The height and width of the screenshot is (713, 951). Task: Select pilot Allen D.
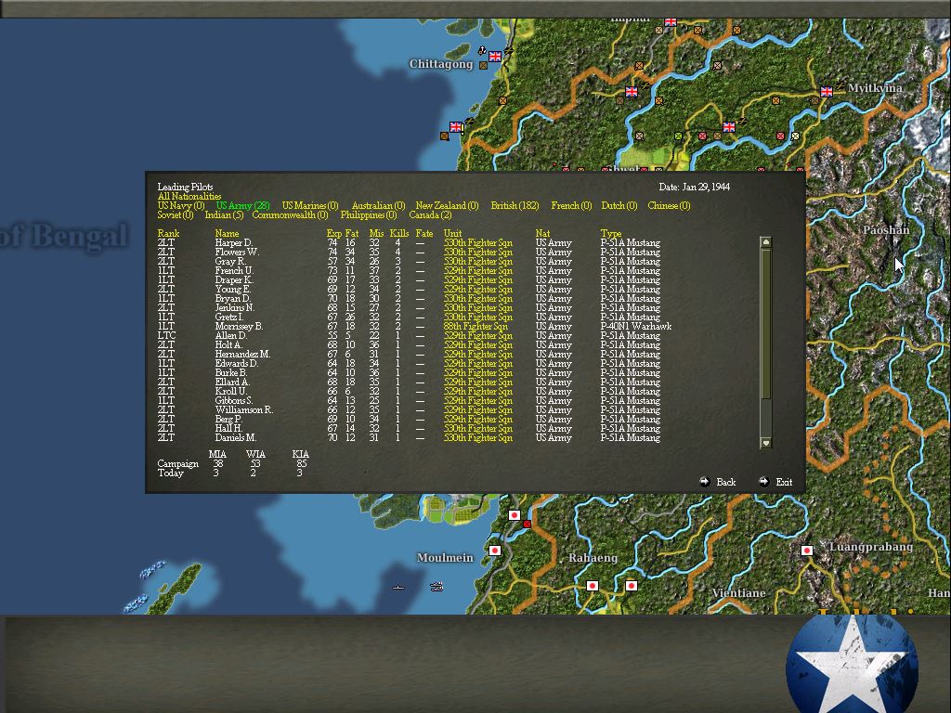pos(231,335)
